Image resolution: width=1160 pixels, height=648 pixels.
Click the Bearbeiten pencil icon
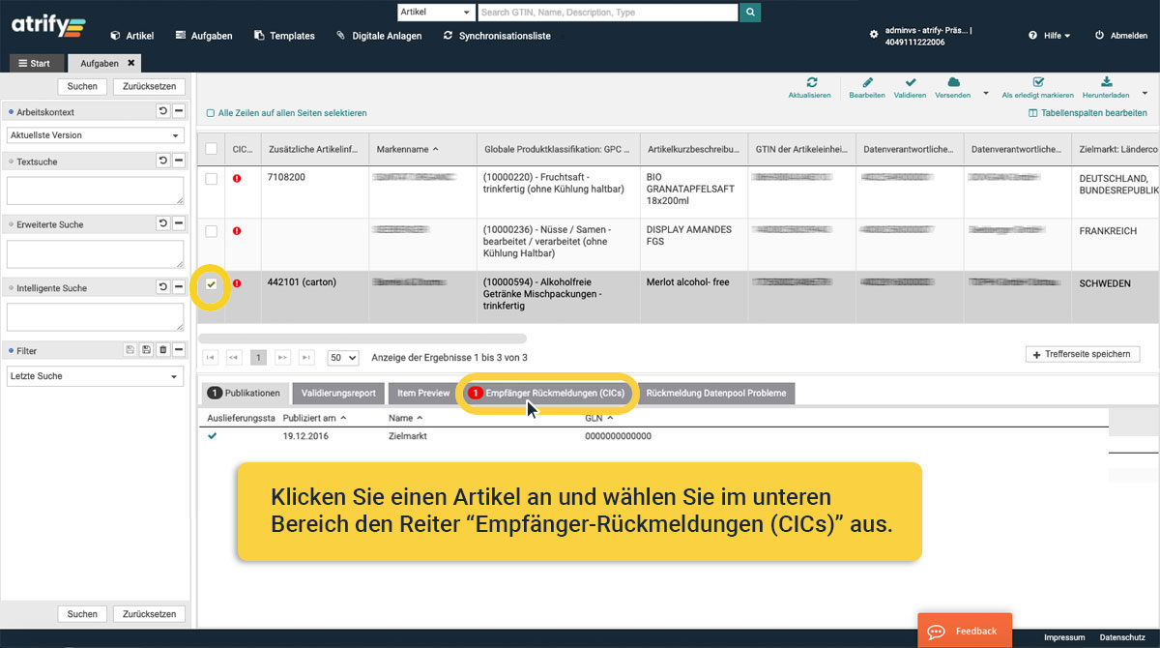[867, 83]
